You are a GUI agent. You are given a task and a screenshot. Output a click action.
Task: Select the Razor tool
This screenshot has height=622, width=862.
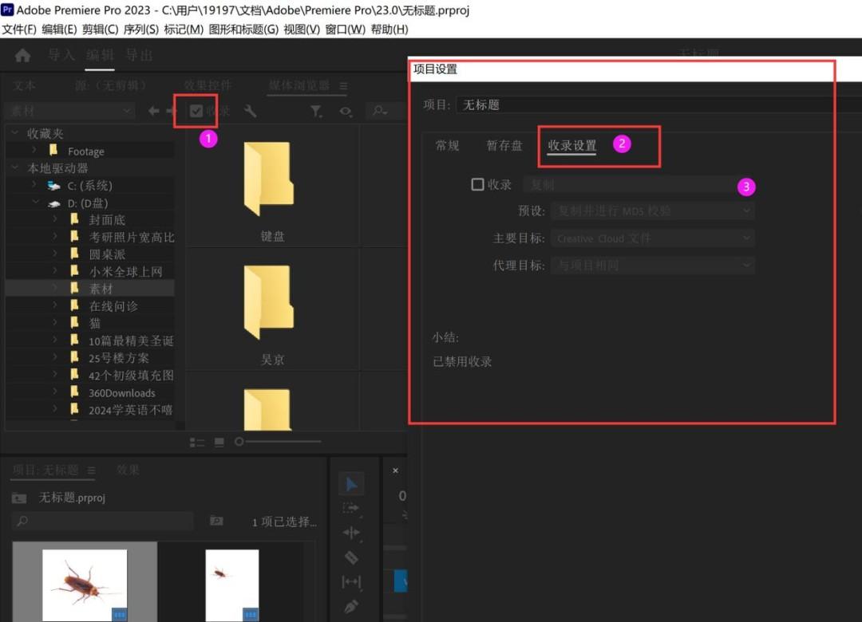point(351,557)
